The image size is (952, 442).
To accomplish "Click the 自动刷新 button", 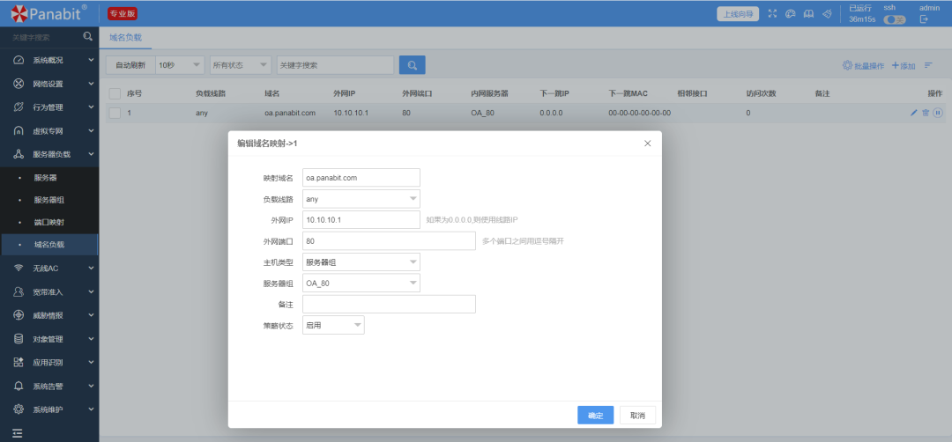I will [130, 65].
